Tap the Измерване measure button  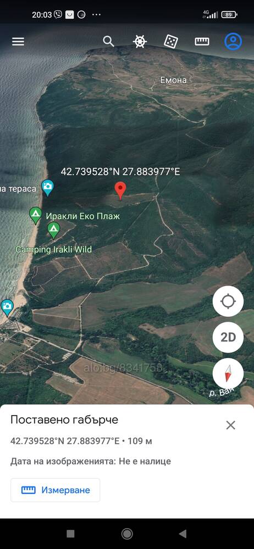coord(56,490)
